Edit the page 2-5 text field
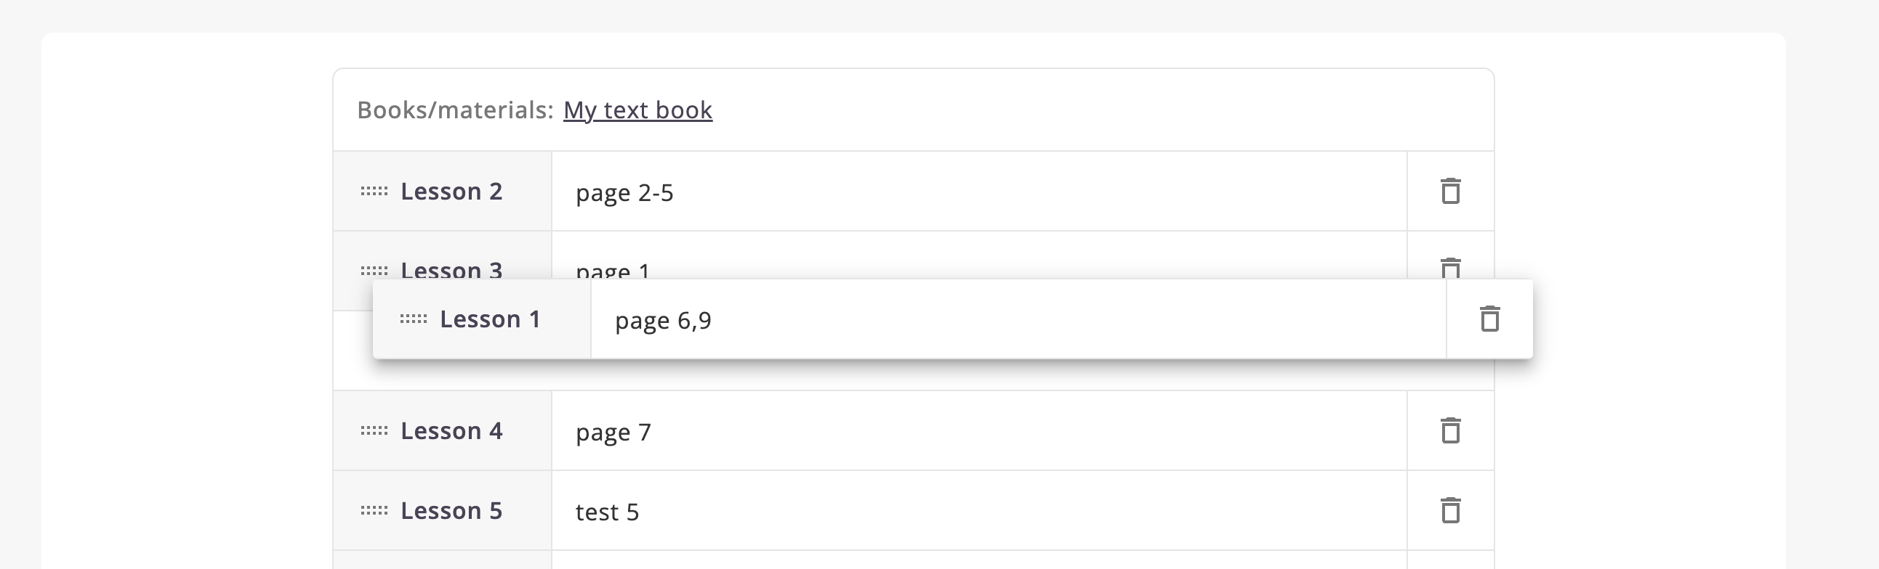 pos(978,192)
